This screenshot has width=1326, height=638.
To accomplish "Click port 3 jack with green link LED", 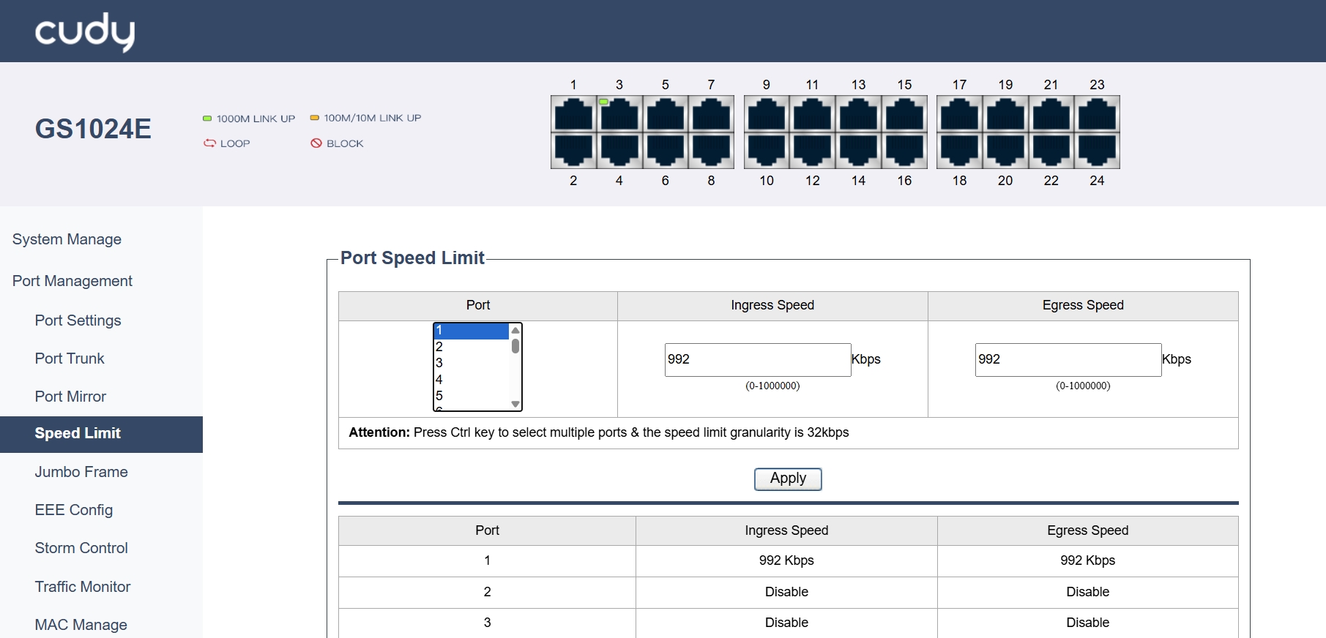I will (619, 115).
